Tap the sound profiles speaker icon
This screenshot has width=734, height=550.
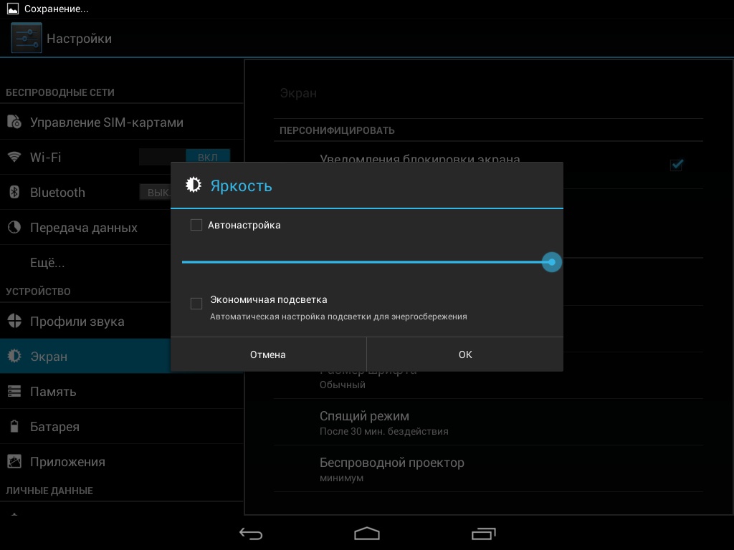click(14, 322)
